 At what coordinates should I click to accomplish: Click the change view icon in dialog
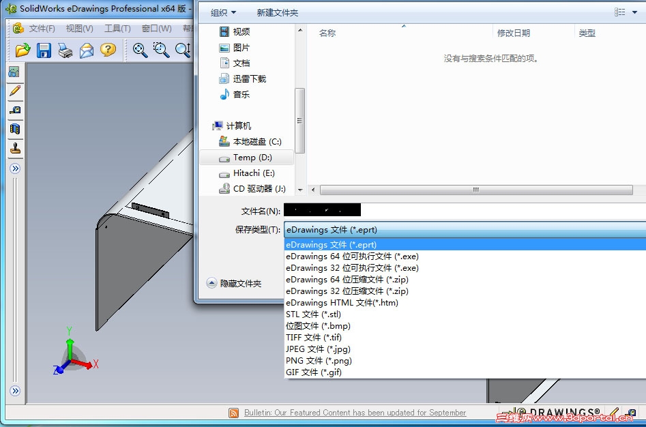619,12
